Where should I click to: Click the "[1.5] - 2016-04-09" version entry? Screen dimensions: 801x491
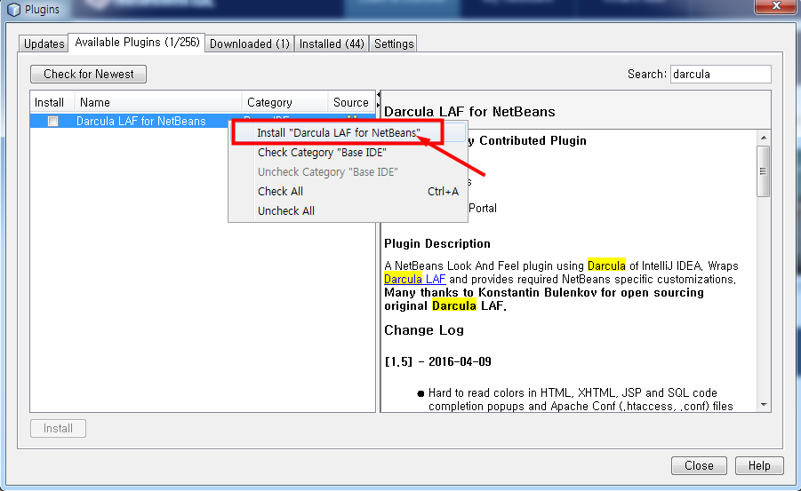click(437, 361)
